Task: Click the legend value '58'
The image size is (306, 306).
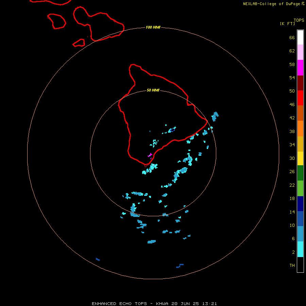Action: pyautogui.click(x=292, y=64)
